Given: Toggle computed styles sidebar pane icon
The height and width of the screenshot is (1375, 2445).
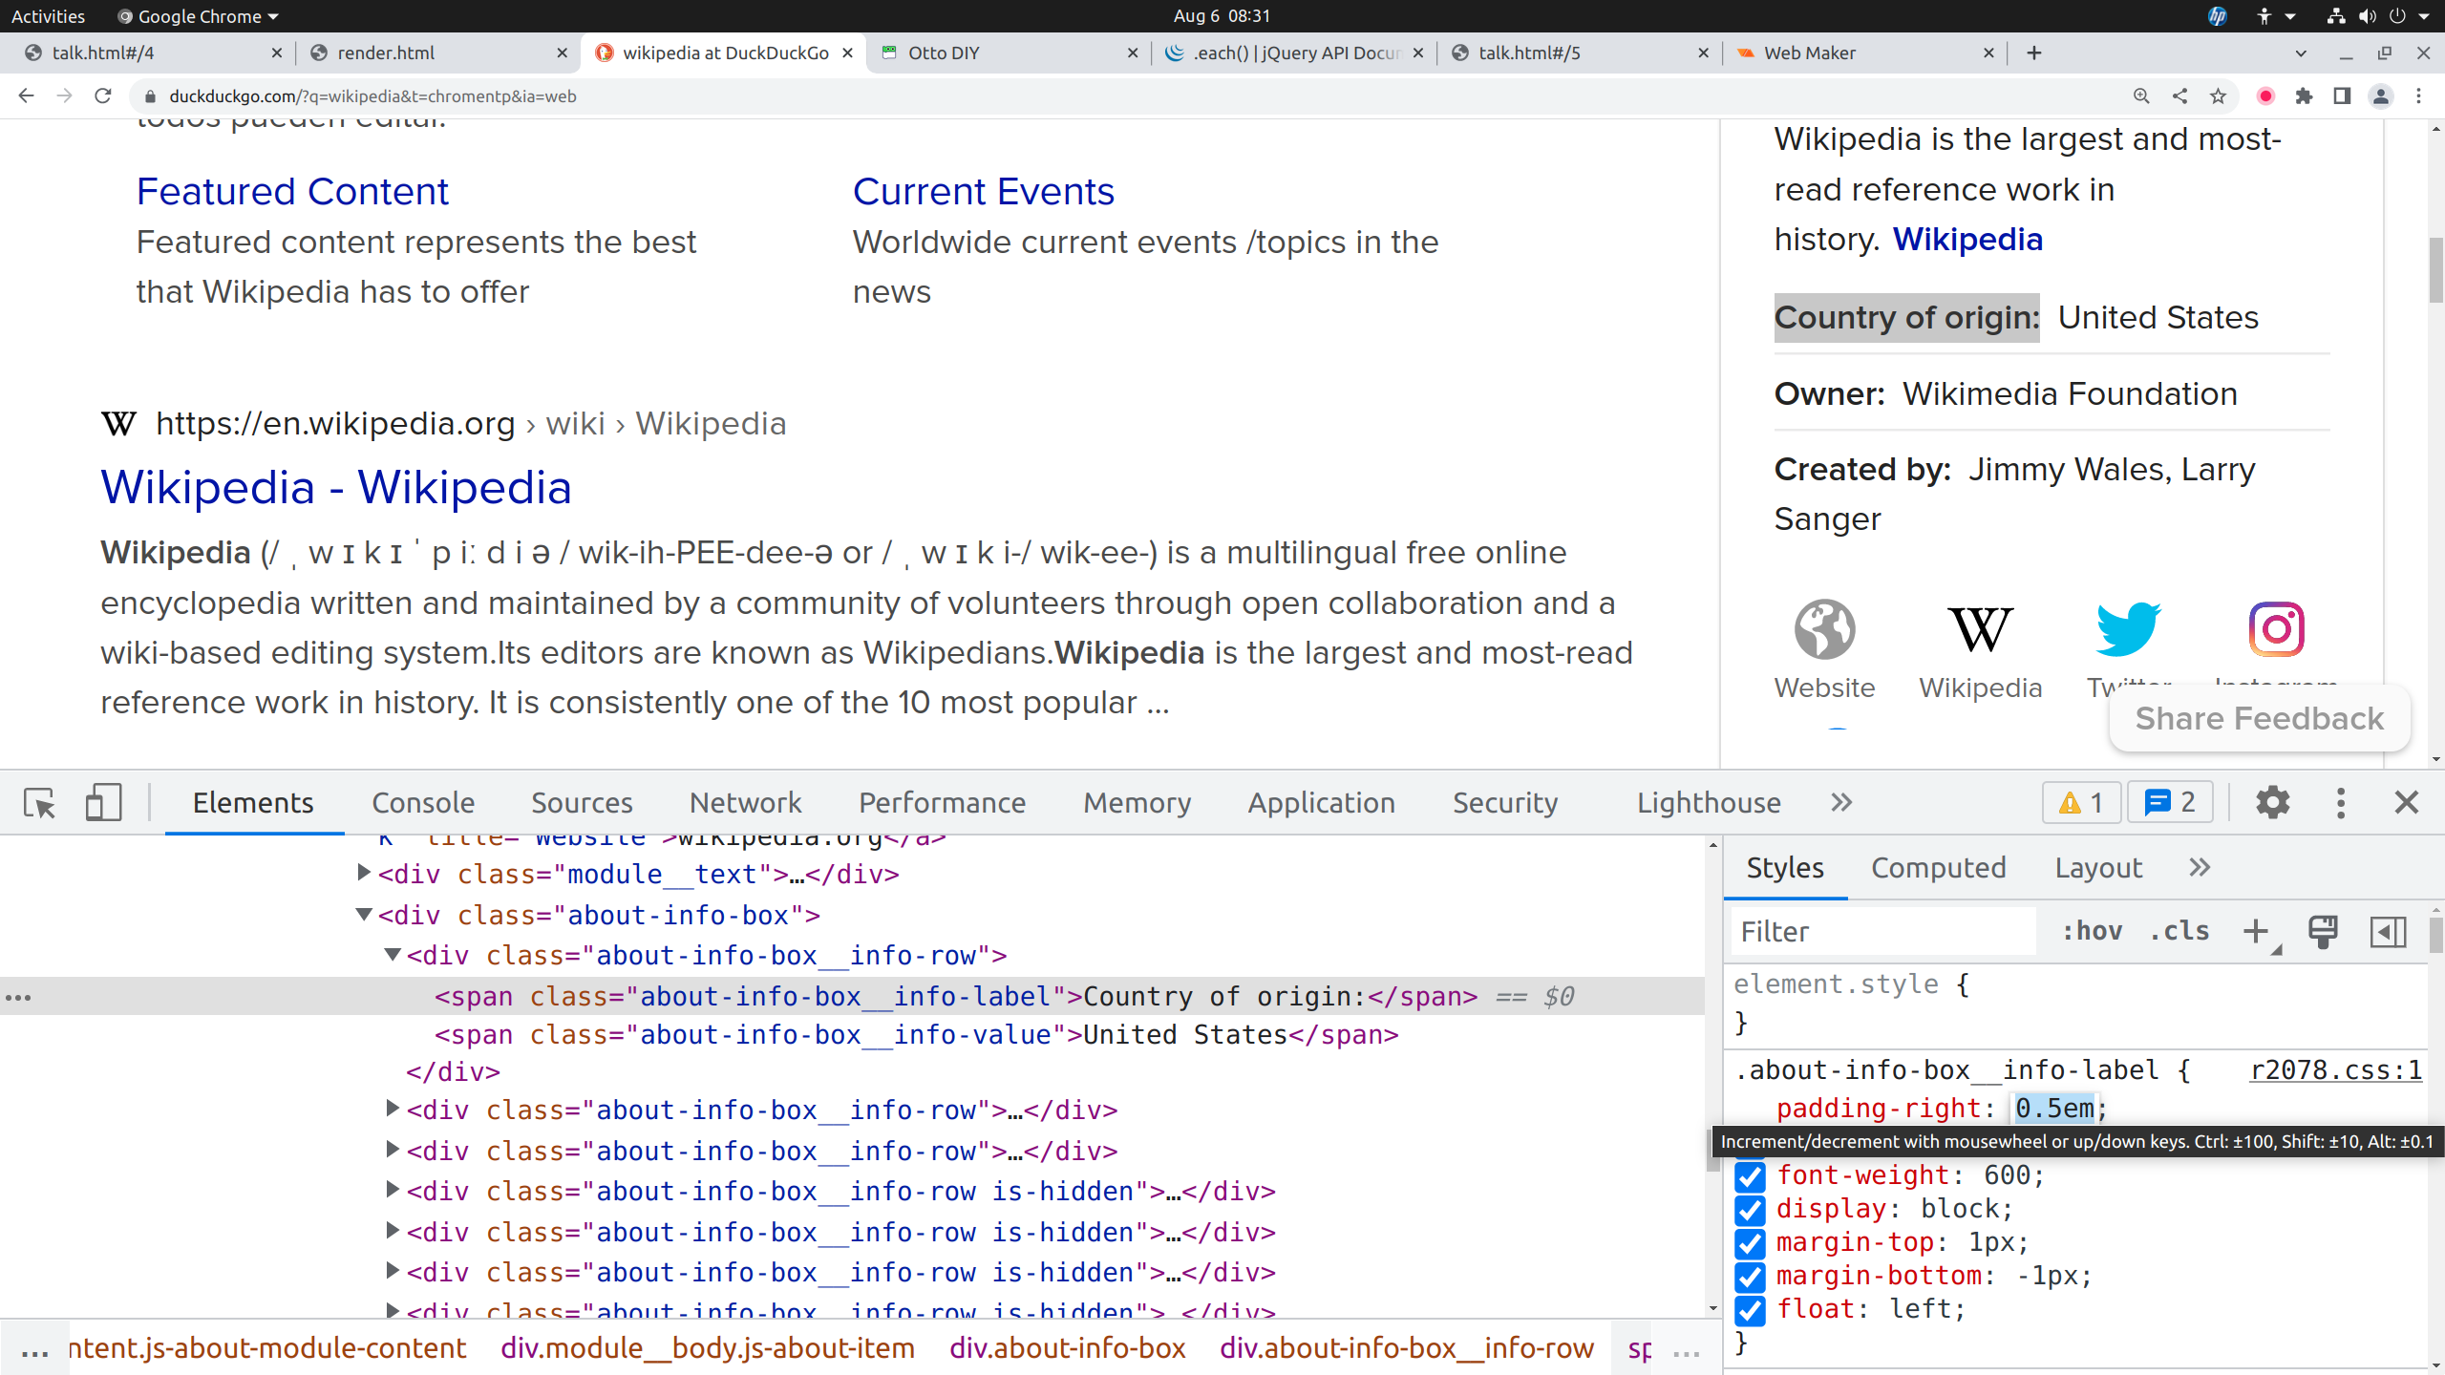Looking at the screenshot, I should click(x=2388, y=931).
